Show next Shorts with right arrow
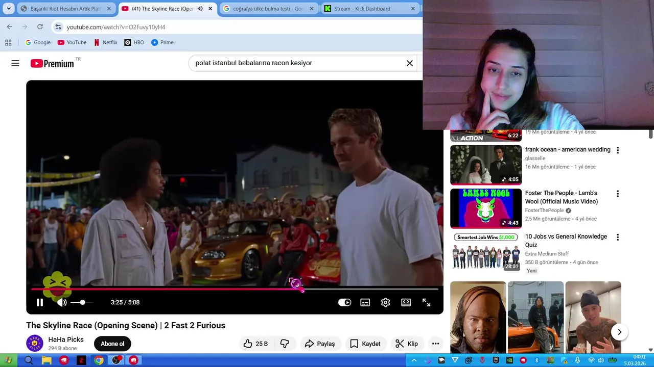The width and height of the screenshot is (654, 367). tap(619, 332)
